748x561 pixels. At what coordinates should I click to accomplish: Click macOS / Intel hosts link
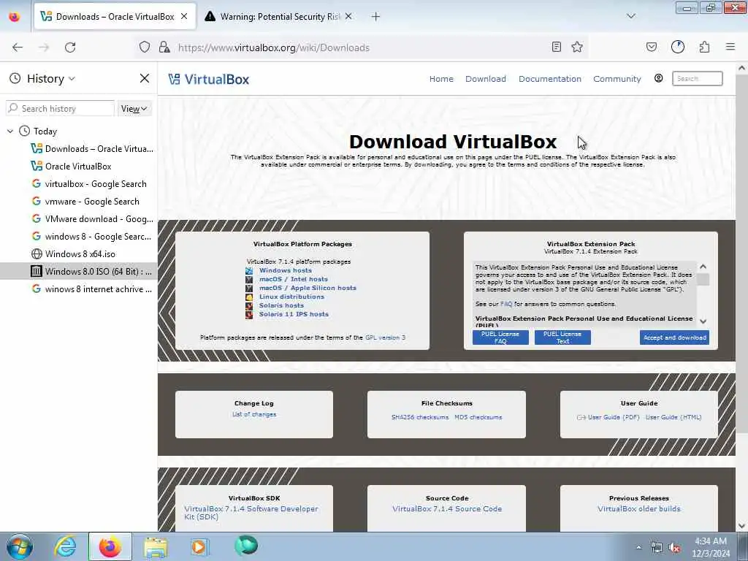click(x=294, y=279)
